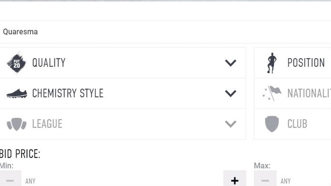Expand the League chevron arrow
The height and width of the screenshot is (186, 331).
click(x=230, y=124)
